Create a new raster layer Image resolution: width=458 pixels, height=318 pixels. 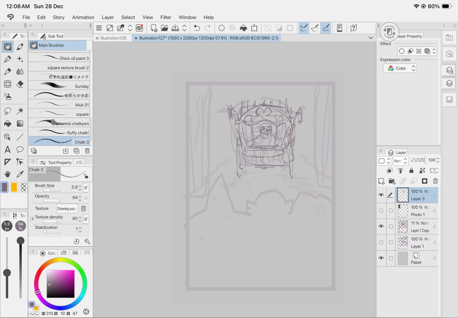click(x=381, y=181)
